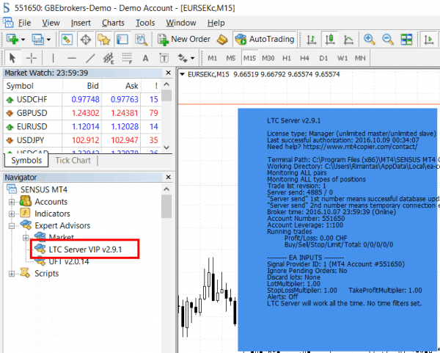Switch to D1 timeframe

pos(323,58)
